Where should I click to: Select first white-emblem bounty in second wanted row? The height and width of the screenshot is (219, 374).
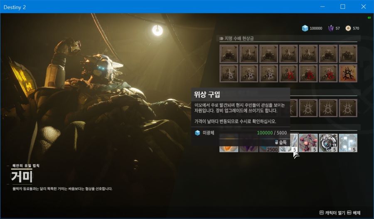click(229, 73)
